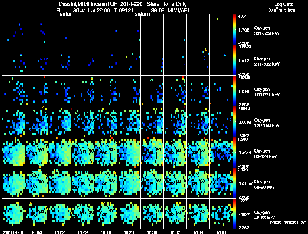Click the 'Oxygen 168-231 keV' row label
Screen dimensions: 308x234
[x=267, y=92]
